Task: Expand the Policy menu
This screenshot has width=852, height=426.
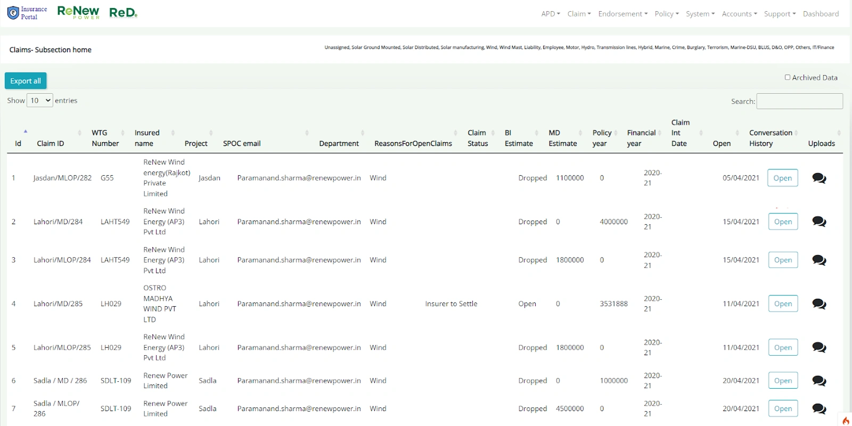Action: click(x=667, y=14)
